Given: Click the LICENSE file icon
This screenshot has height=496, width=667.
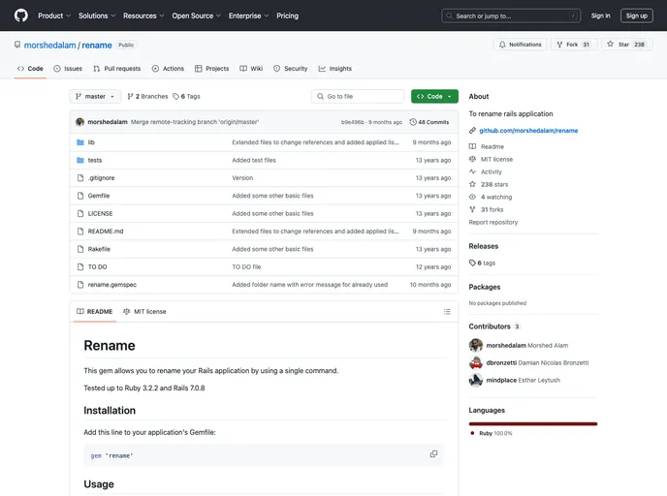Looking at the screenshot, I should [x=79, y=214].
